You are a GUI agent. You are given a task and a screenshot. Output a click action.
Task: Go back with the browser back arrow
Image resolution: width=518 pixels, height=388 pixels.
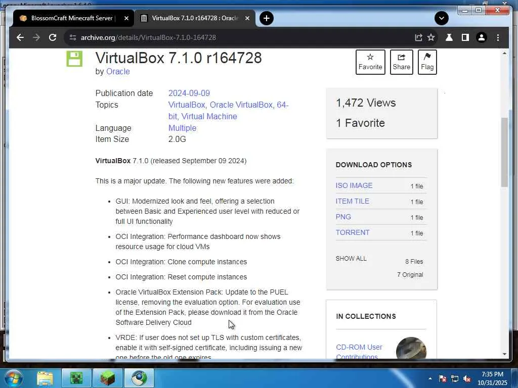click(20, 37)
